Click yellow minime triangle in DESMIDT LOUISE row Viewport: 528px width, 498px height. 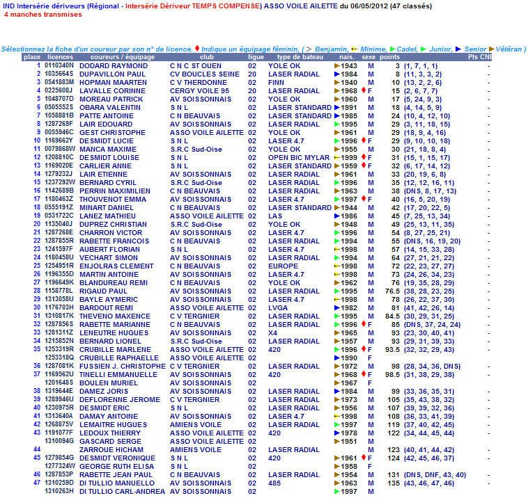[x=337, y=157]
